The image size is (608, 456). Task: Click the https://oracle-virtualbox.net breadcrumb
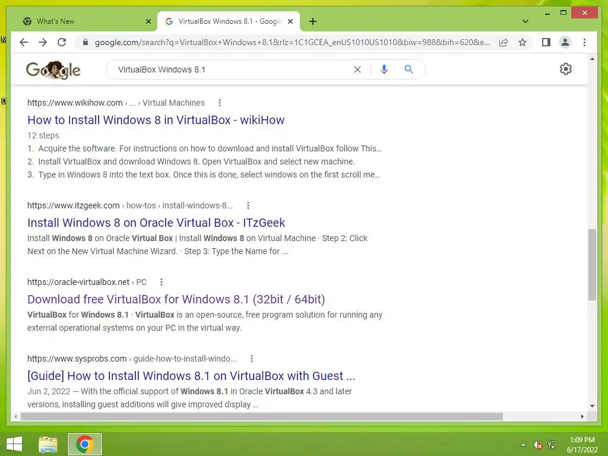[78, 282]
